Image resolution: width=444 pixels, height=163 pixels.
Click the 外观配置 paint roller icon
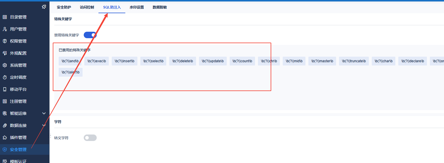[5, 53]
